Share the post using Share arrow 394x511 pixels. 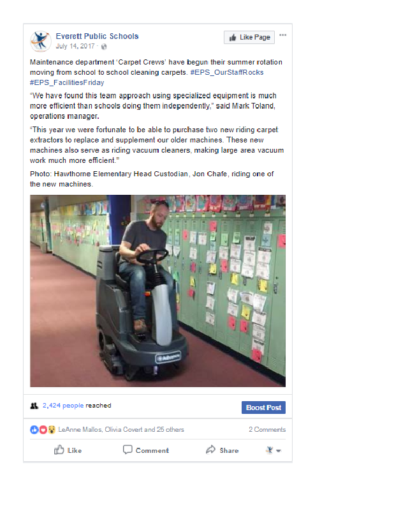(x=223, y=450)
